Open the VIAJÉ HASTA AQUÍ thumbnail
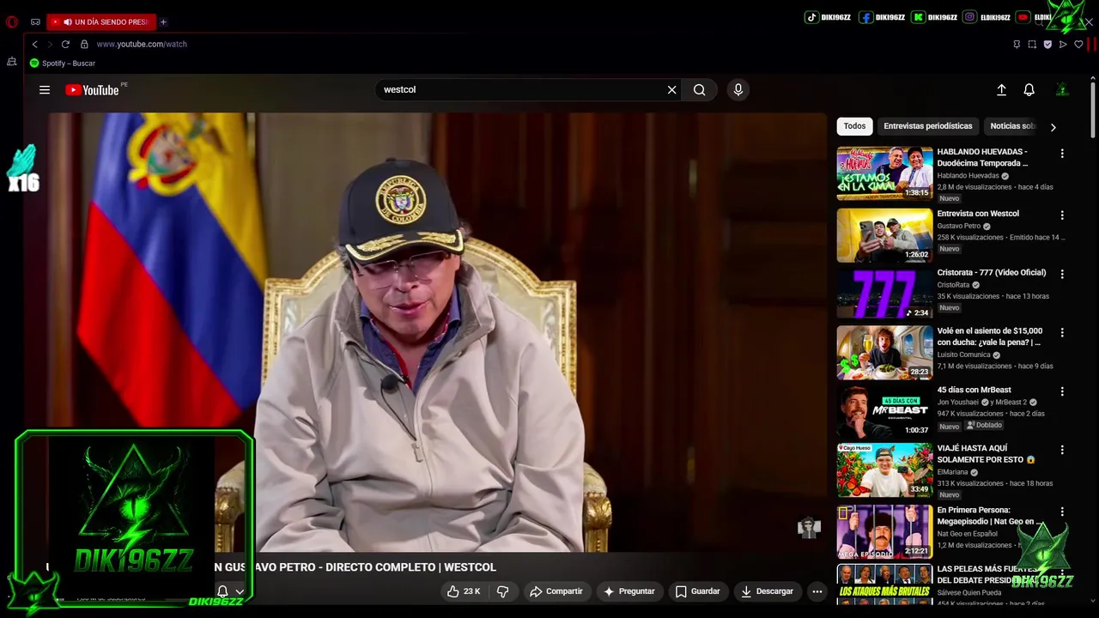 [884, 470]
